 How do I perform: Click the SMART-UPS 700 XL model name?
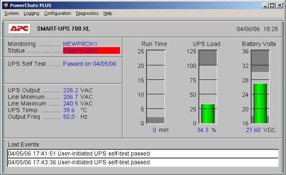click(64, 29)
